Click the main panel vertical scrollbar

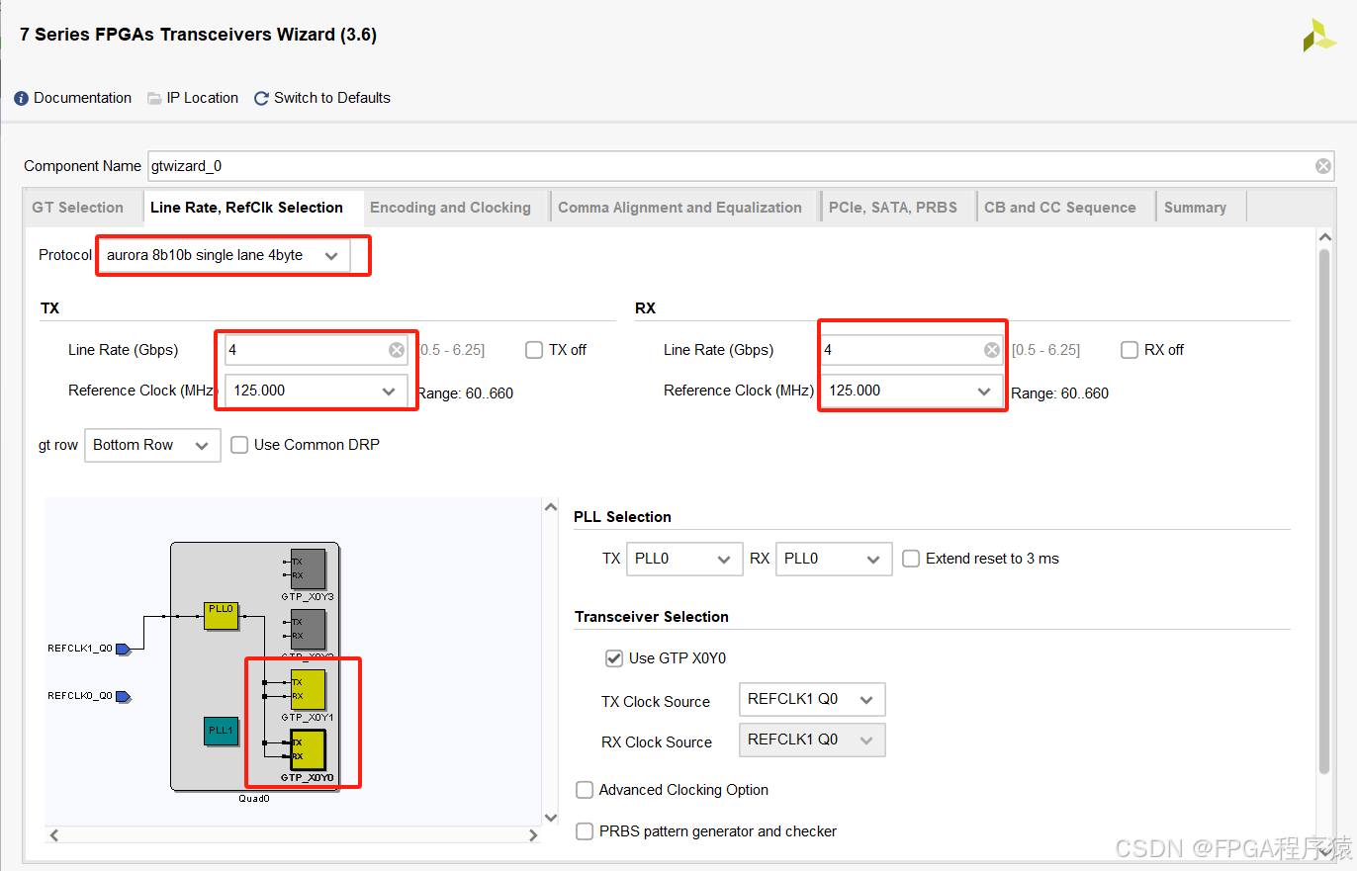click(1325, 512)
